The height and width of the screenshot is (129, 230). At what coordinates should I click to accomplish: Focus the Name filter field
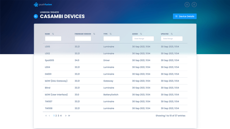[53, 38]
